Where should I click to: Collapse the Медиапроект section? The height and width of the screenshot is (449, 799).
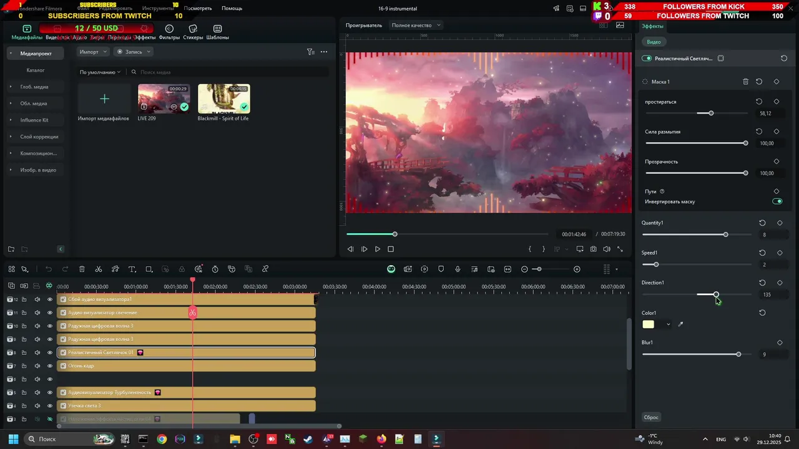pyautogui.click(x=11, y=54)
